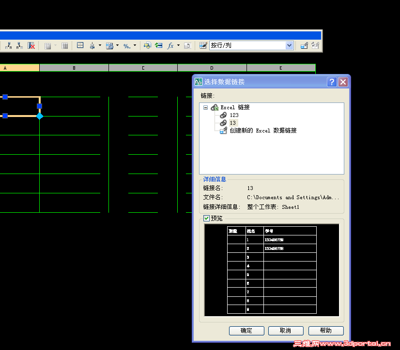Click the cyan diamond grip on the cell
400x350 pixels.
(40, 116)
